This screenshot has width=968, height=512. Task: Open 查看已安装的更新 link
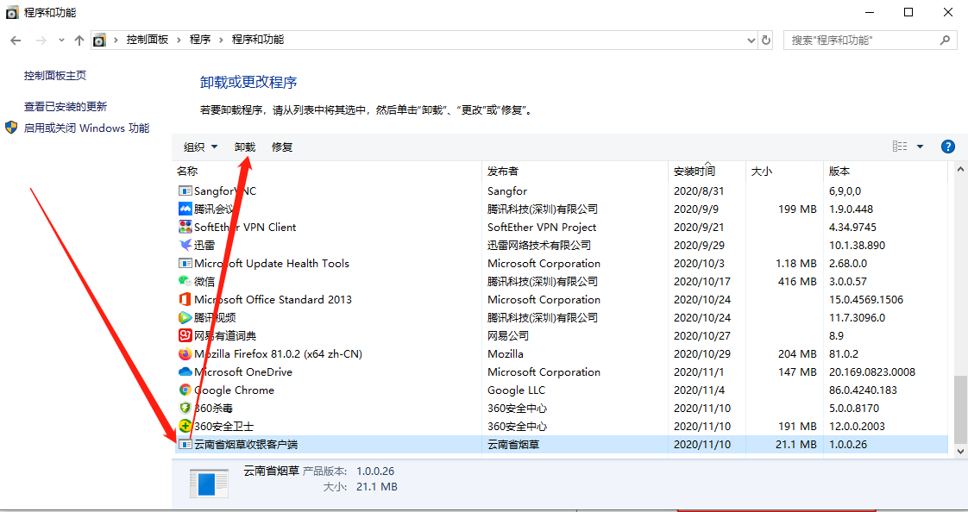66,107
